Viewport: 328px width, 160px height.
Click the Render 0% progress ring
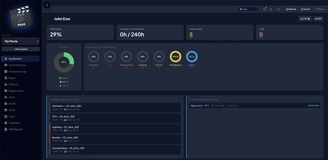click(x=159, y=57)
